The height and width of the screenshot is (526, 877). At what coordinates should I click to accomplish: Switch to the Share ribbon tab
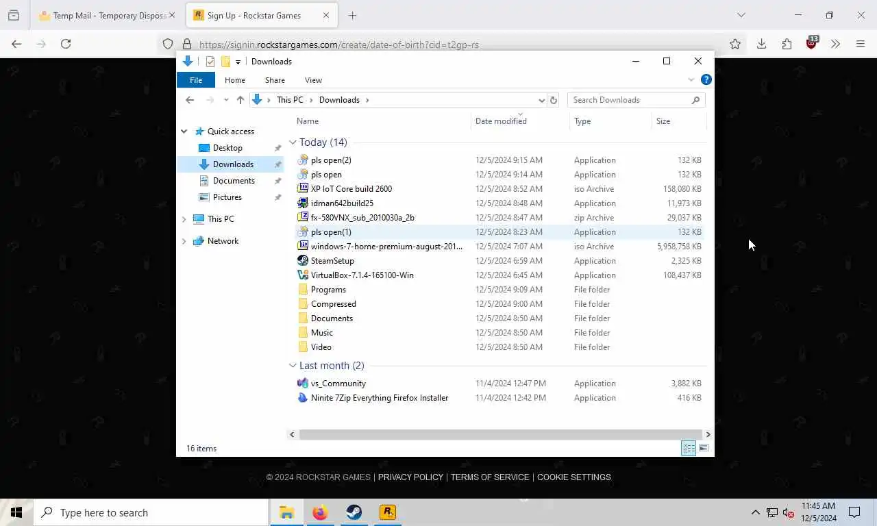point(275,80)
